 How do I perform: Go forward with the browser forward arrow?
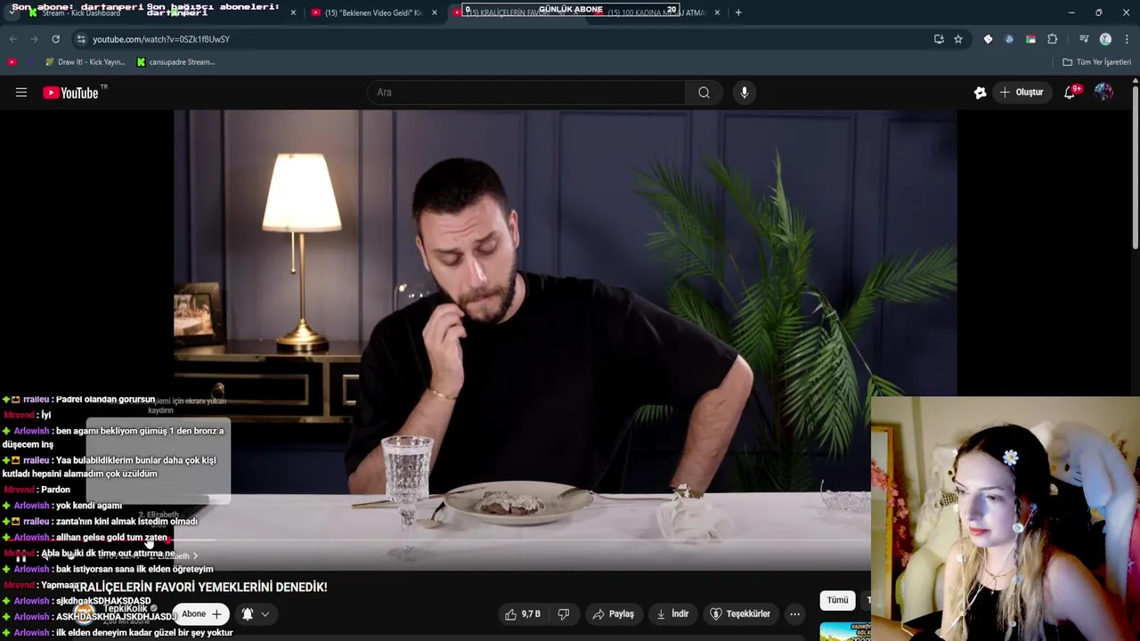(x=34, y=39)
